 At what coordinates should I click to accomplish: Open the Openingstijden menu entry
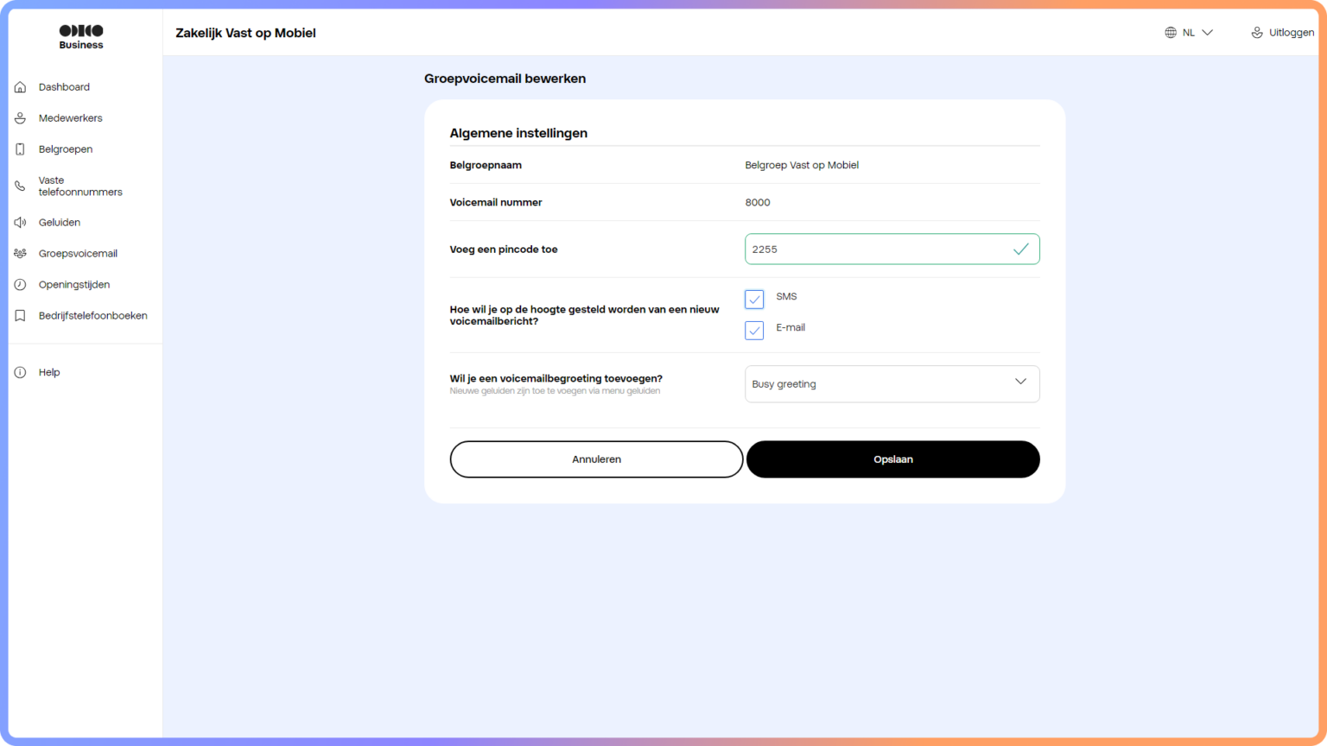point(73,284)
